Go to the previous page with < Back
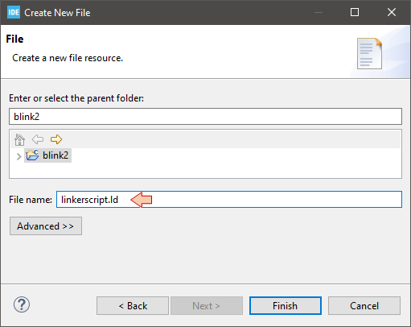The width and height of the screenshot is (411, 327). point(133,306)
